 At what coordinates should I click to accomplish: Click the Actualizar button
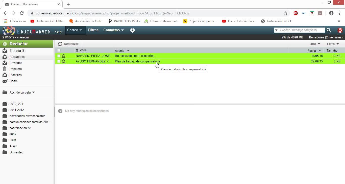(68, 44)
